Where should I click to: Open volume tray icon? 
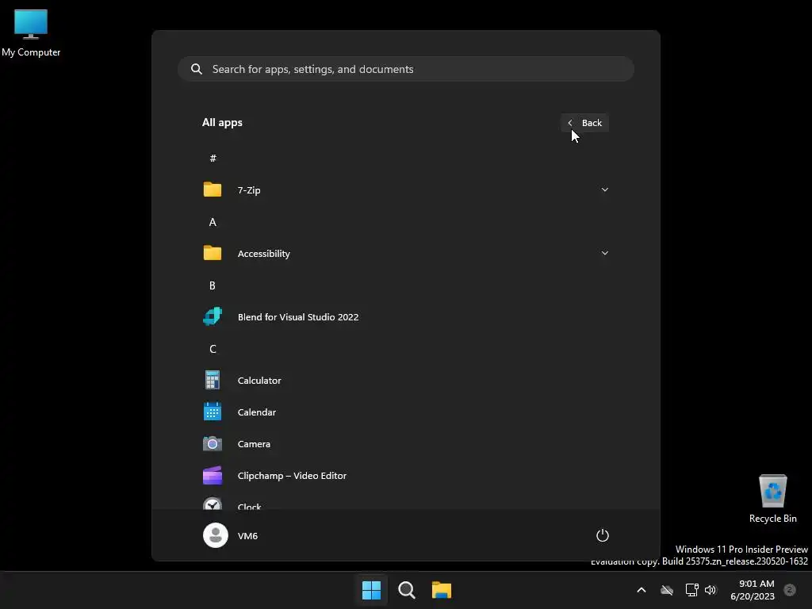[710, 590]
